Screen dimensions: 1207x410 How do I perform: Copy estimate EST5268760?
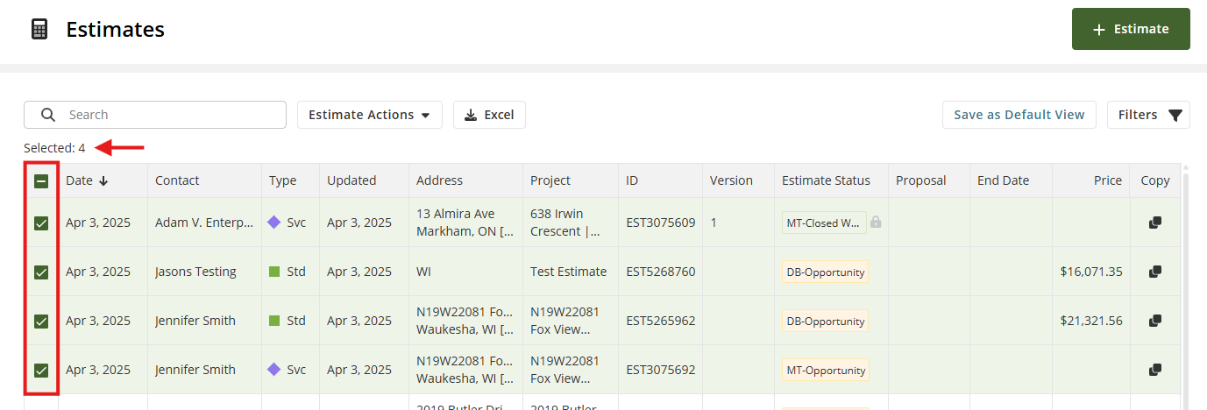(x=1155, y=272)
